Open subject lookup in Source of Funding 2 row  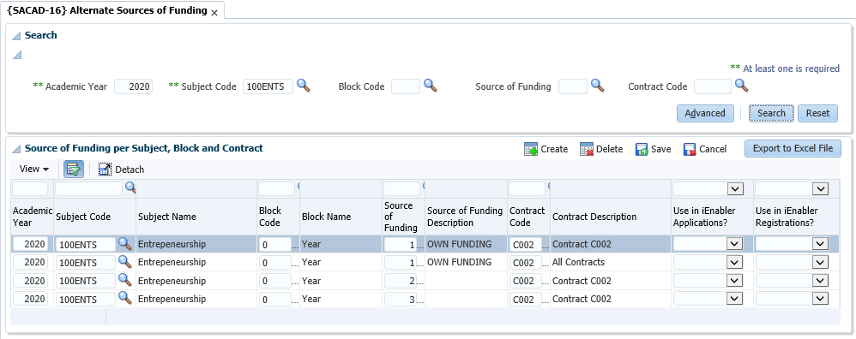tap(125, 281)
